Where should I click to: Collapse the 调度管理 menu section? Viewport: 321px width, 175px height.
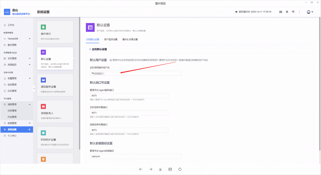coord(30,104)
